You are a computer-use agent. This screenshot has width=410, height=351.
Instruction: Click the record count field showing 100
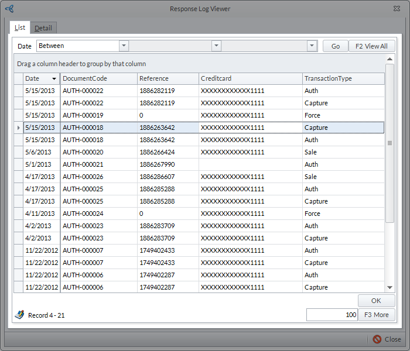(332, 315)
